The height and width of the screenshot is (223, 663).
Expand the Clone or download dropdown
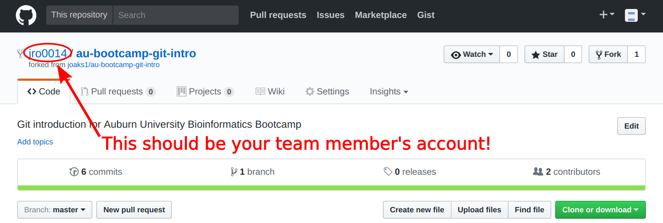[601, 210]
